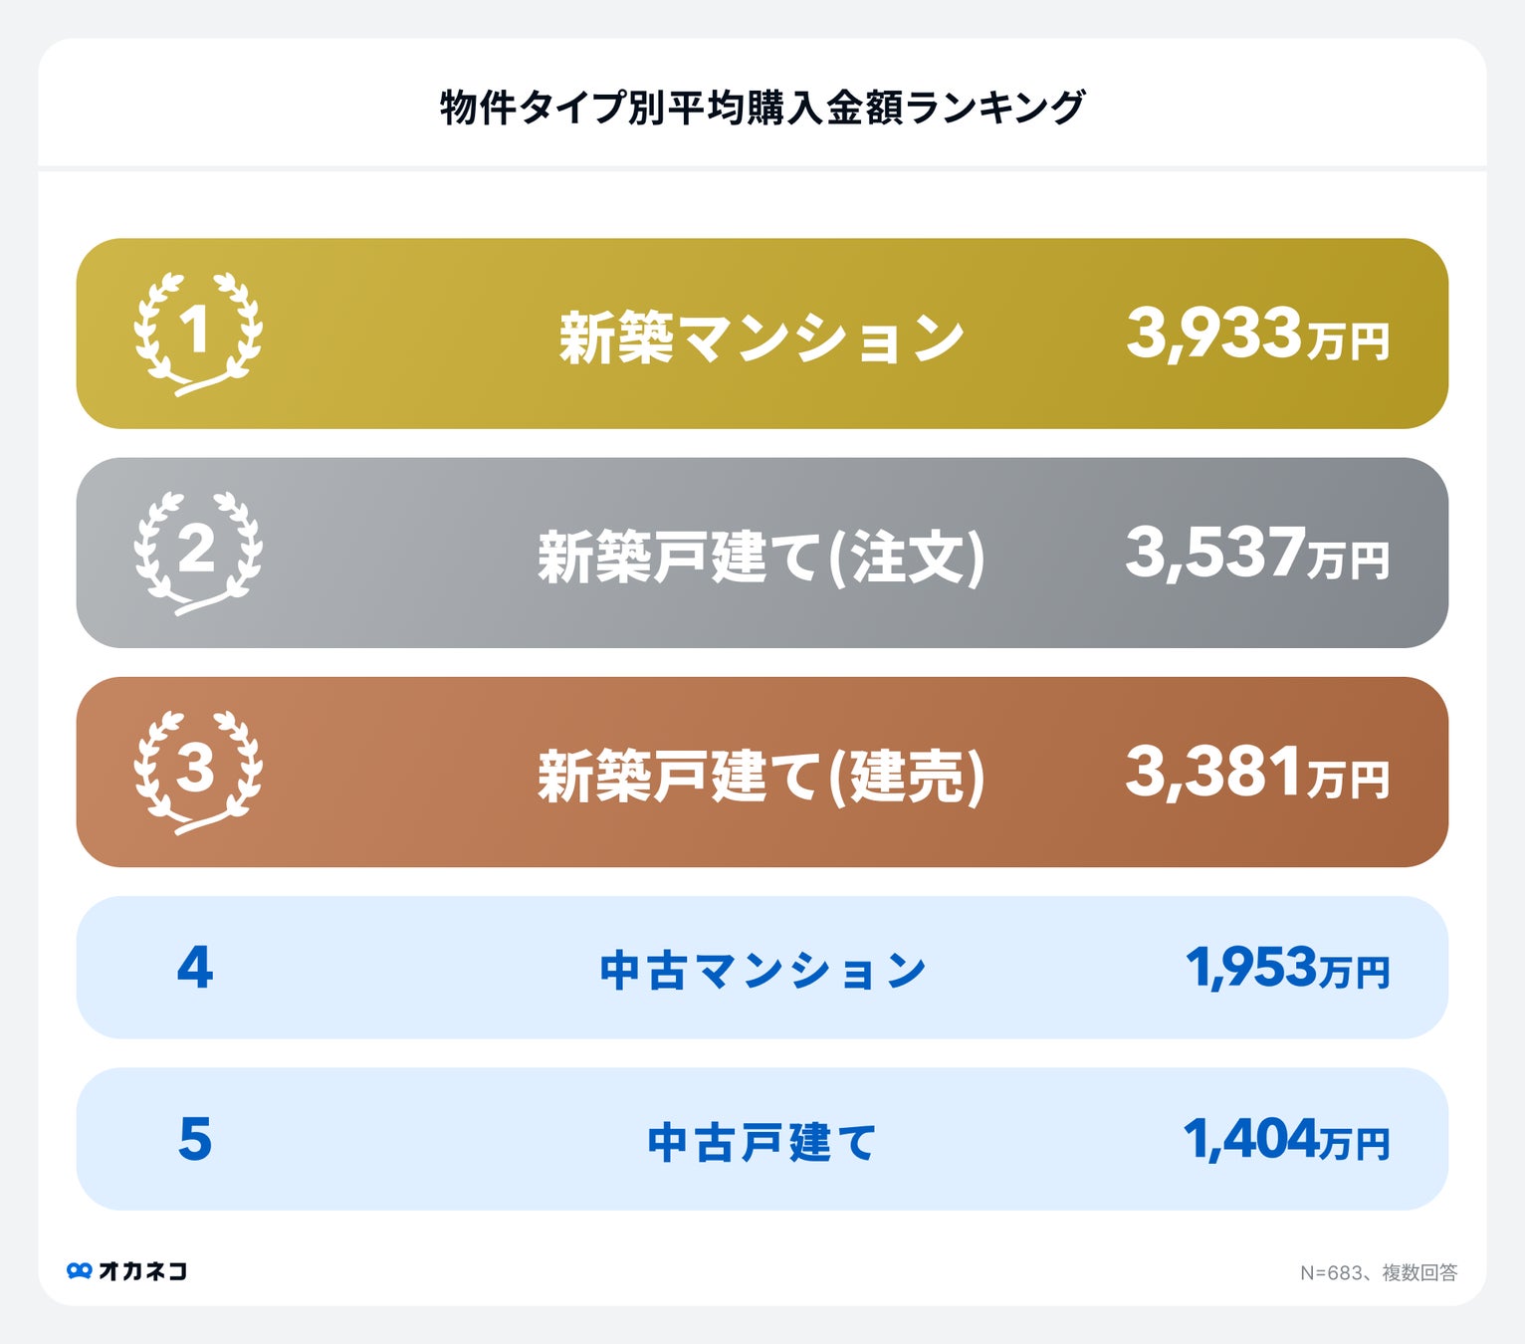1525x1344 pixels.
Task: Click the 3,933万円 price
Action: [1256, 335]
